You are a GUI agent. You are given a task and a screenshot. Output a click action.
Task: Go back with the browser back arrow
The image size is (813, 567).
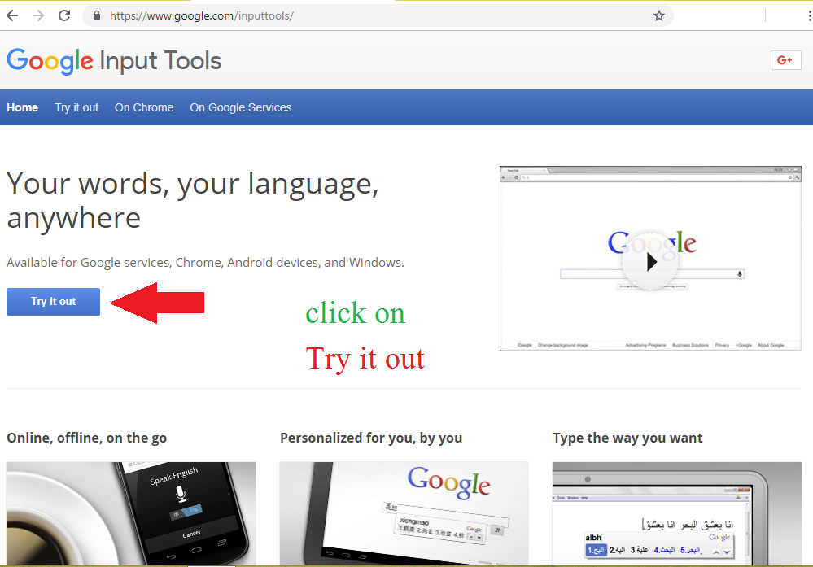[x=12, y=15]
